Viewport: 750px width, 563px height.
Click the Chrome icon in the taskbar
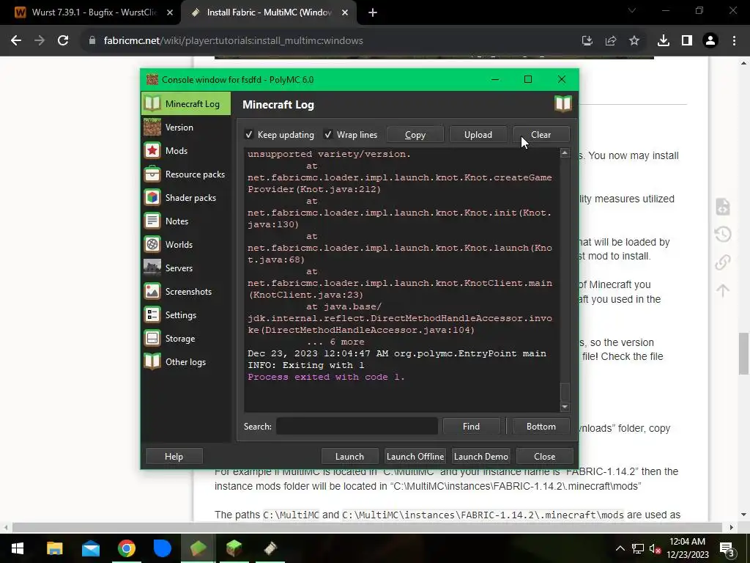tap(126, 548)
